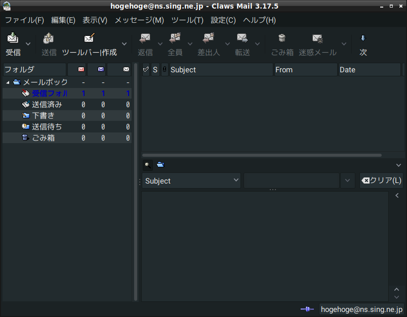Screen dimensions: 407x317
Task: Select the メールボックス mailbox root folder
Action: point(67,82)
